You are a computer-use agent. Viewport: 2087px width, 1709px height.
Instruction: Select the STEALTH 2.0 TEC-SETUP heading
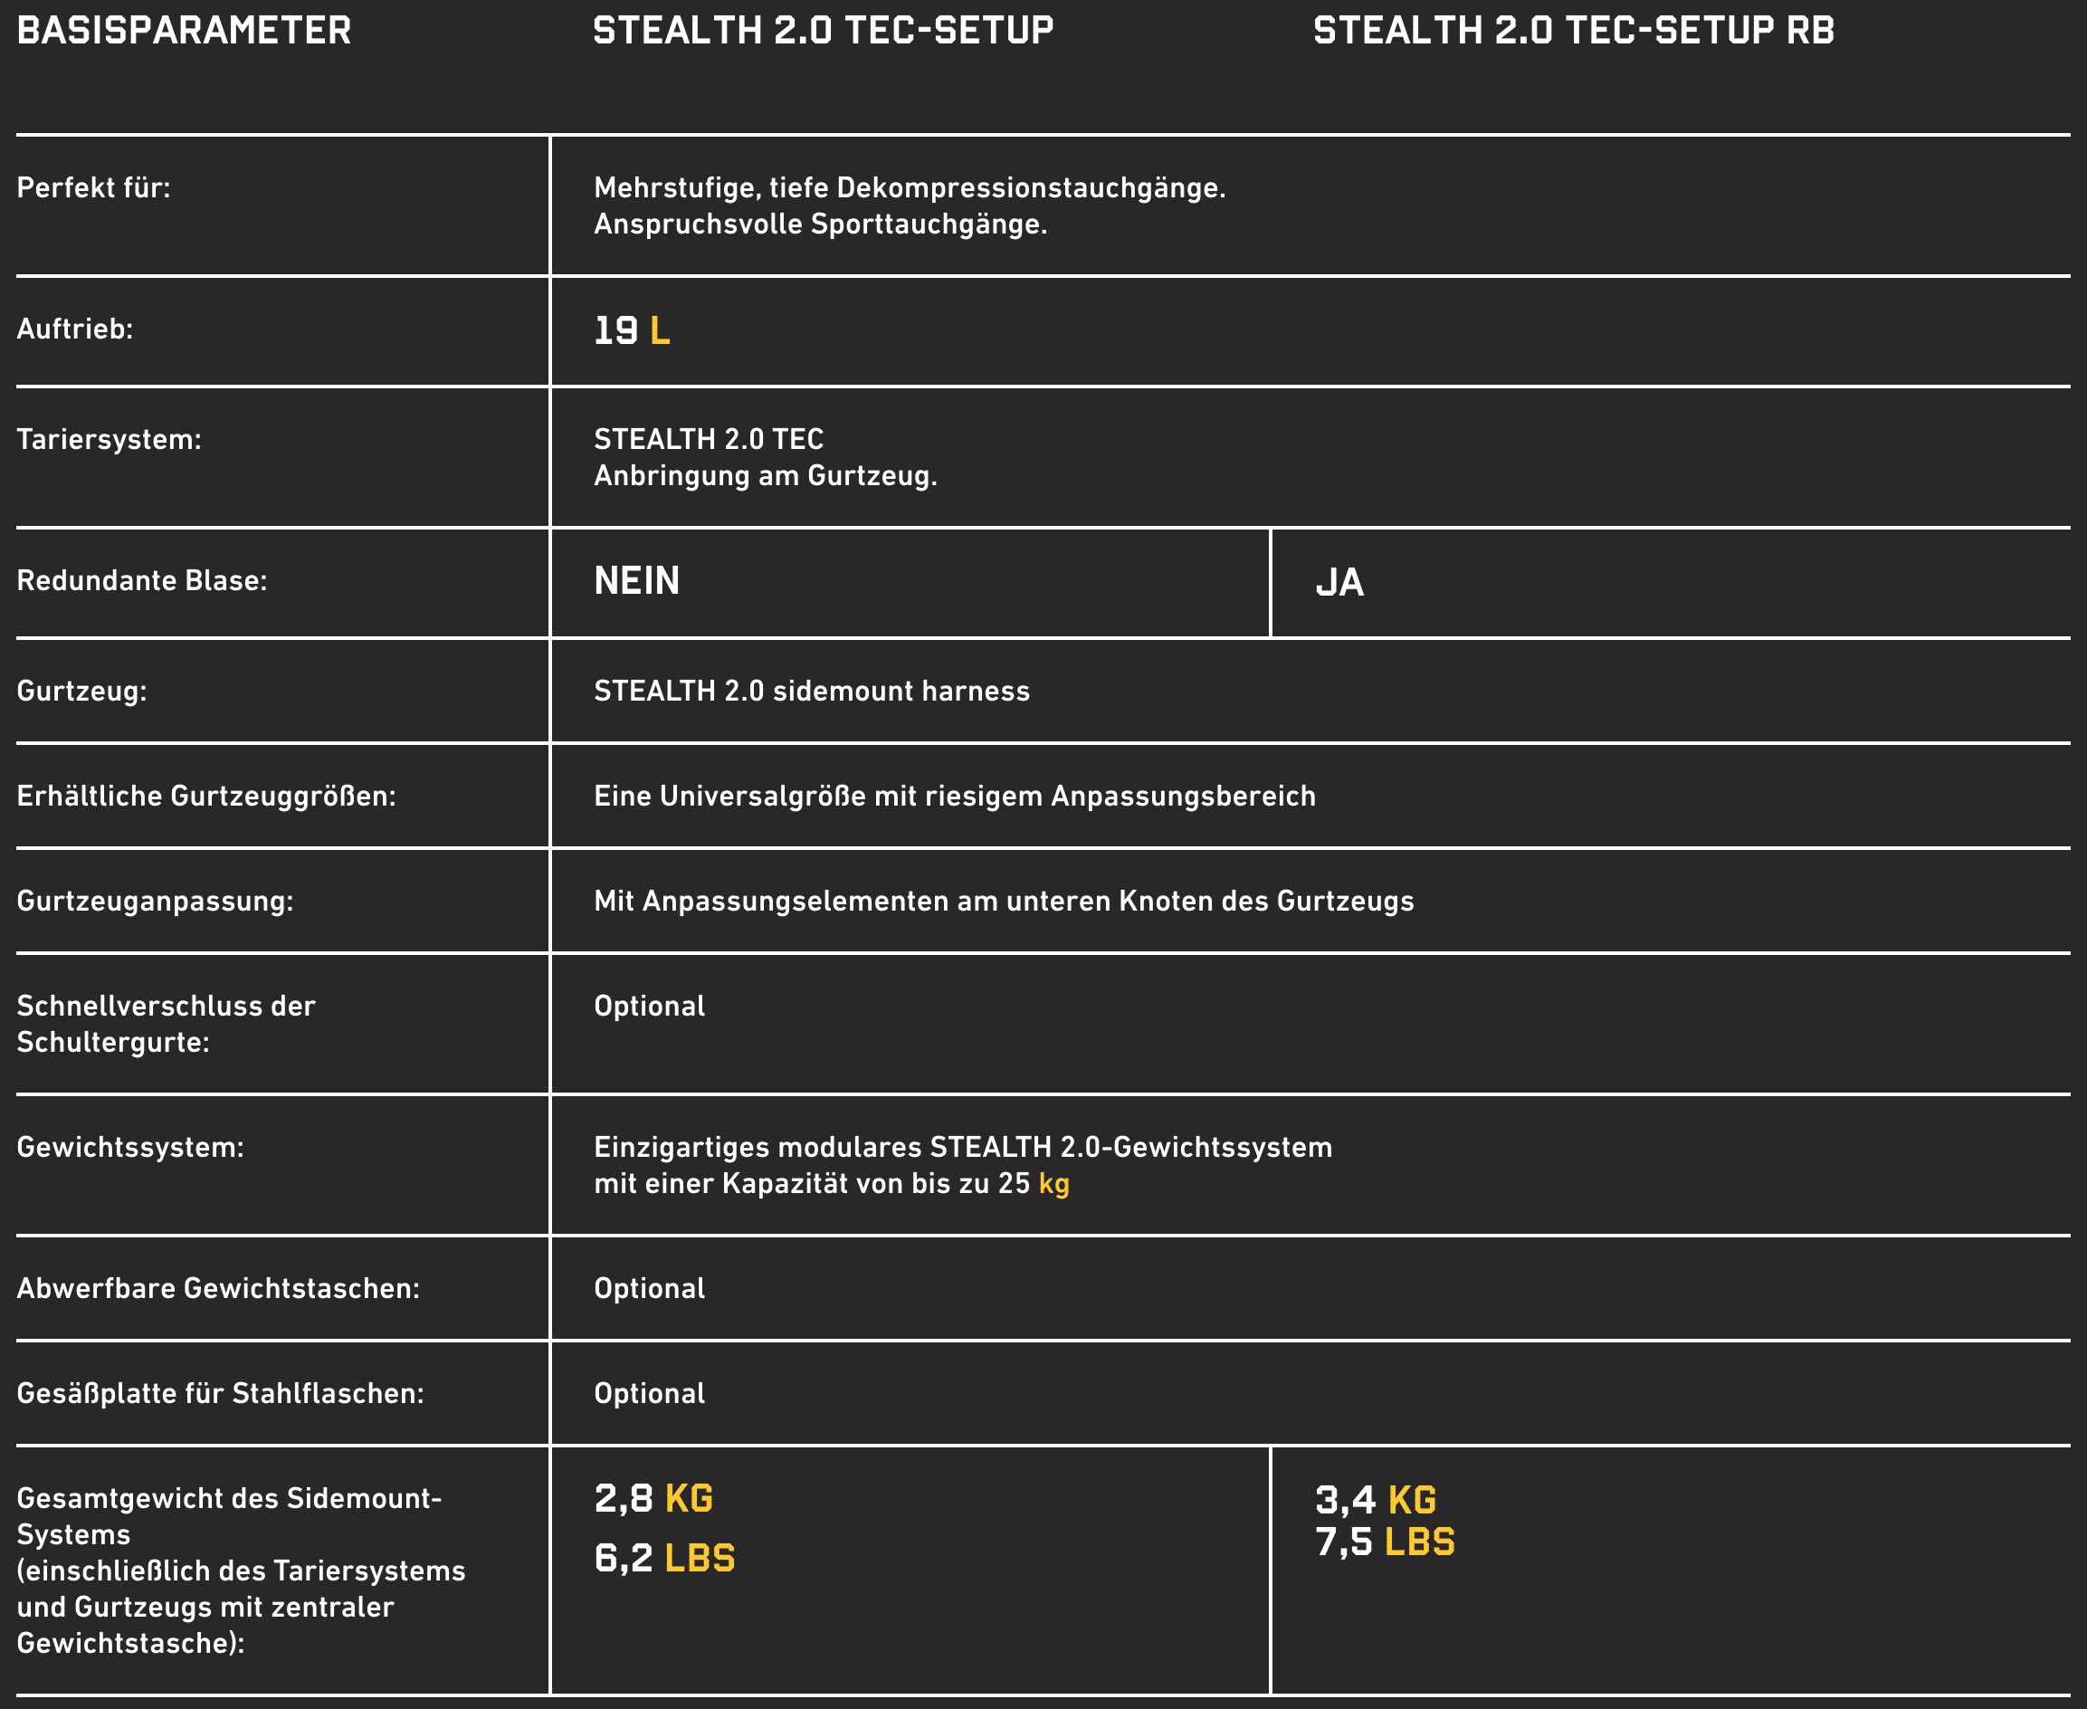tap(823, 31)
